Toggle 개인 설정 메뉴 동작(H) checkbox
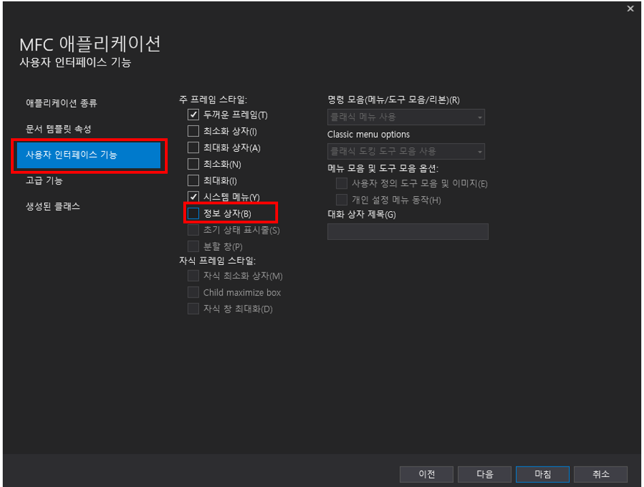Viewport: 644px width, 487px height. (341, 200)
